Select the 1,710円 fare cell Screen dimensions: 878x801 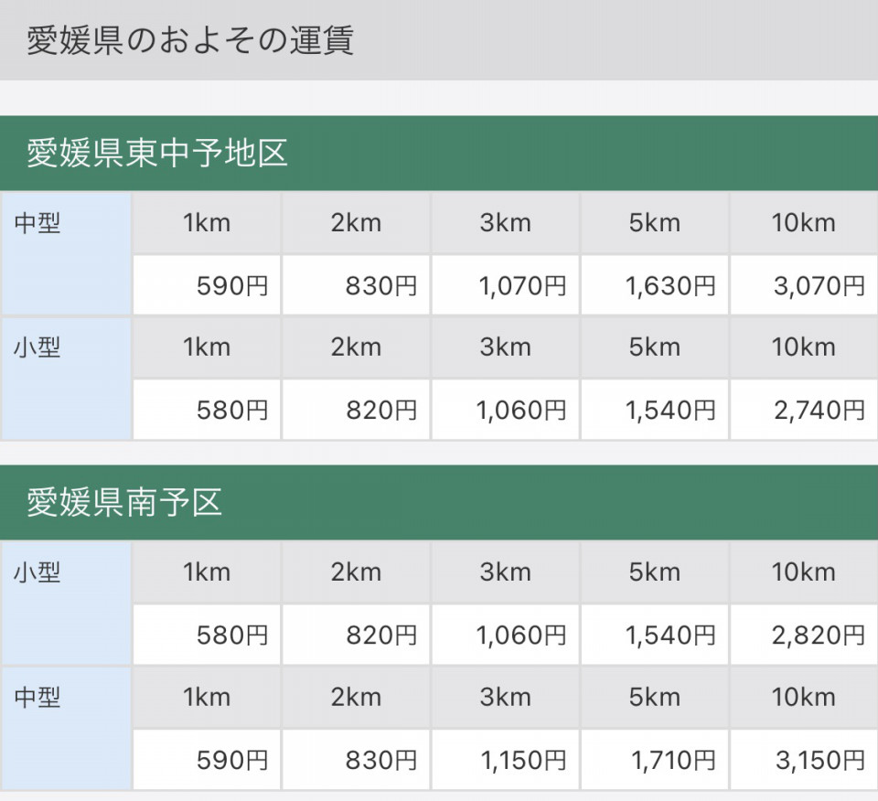coord(655,760)
